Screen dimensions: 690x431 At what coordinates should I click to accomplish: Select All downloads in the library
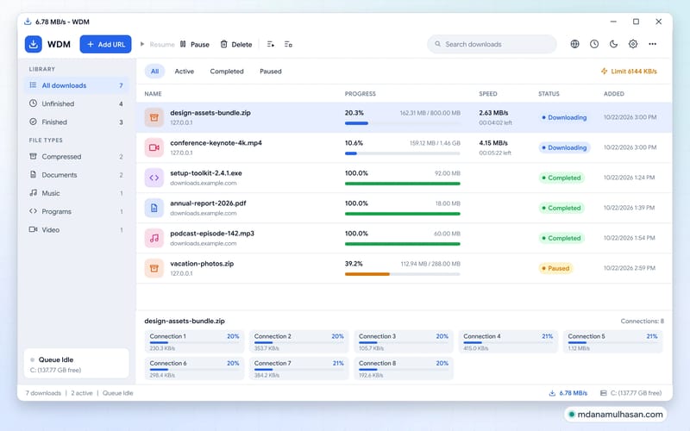click(77, 85)
